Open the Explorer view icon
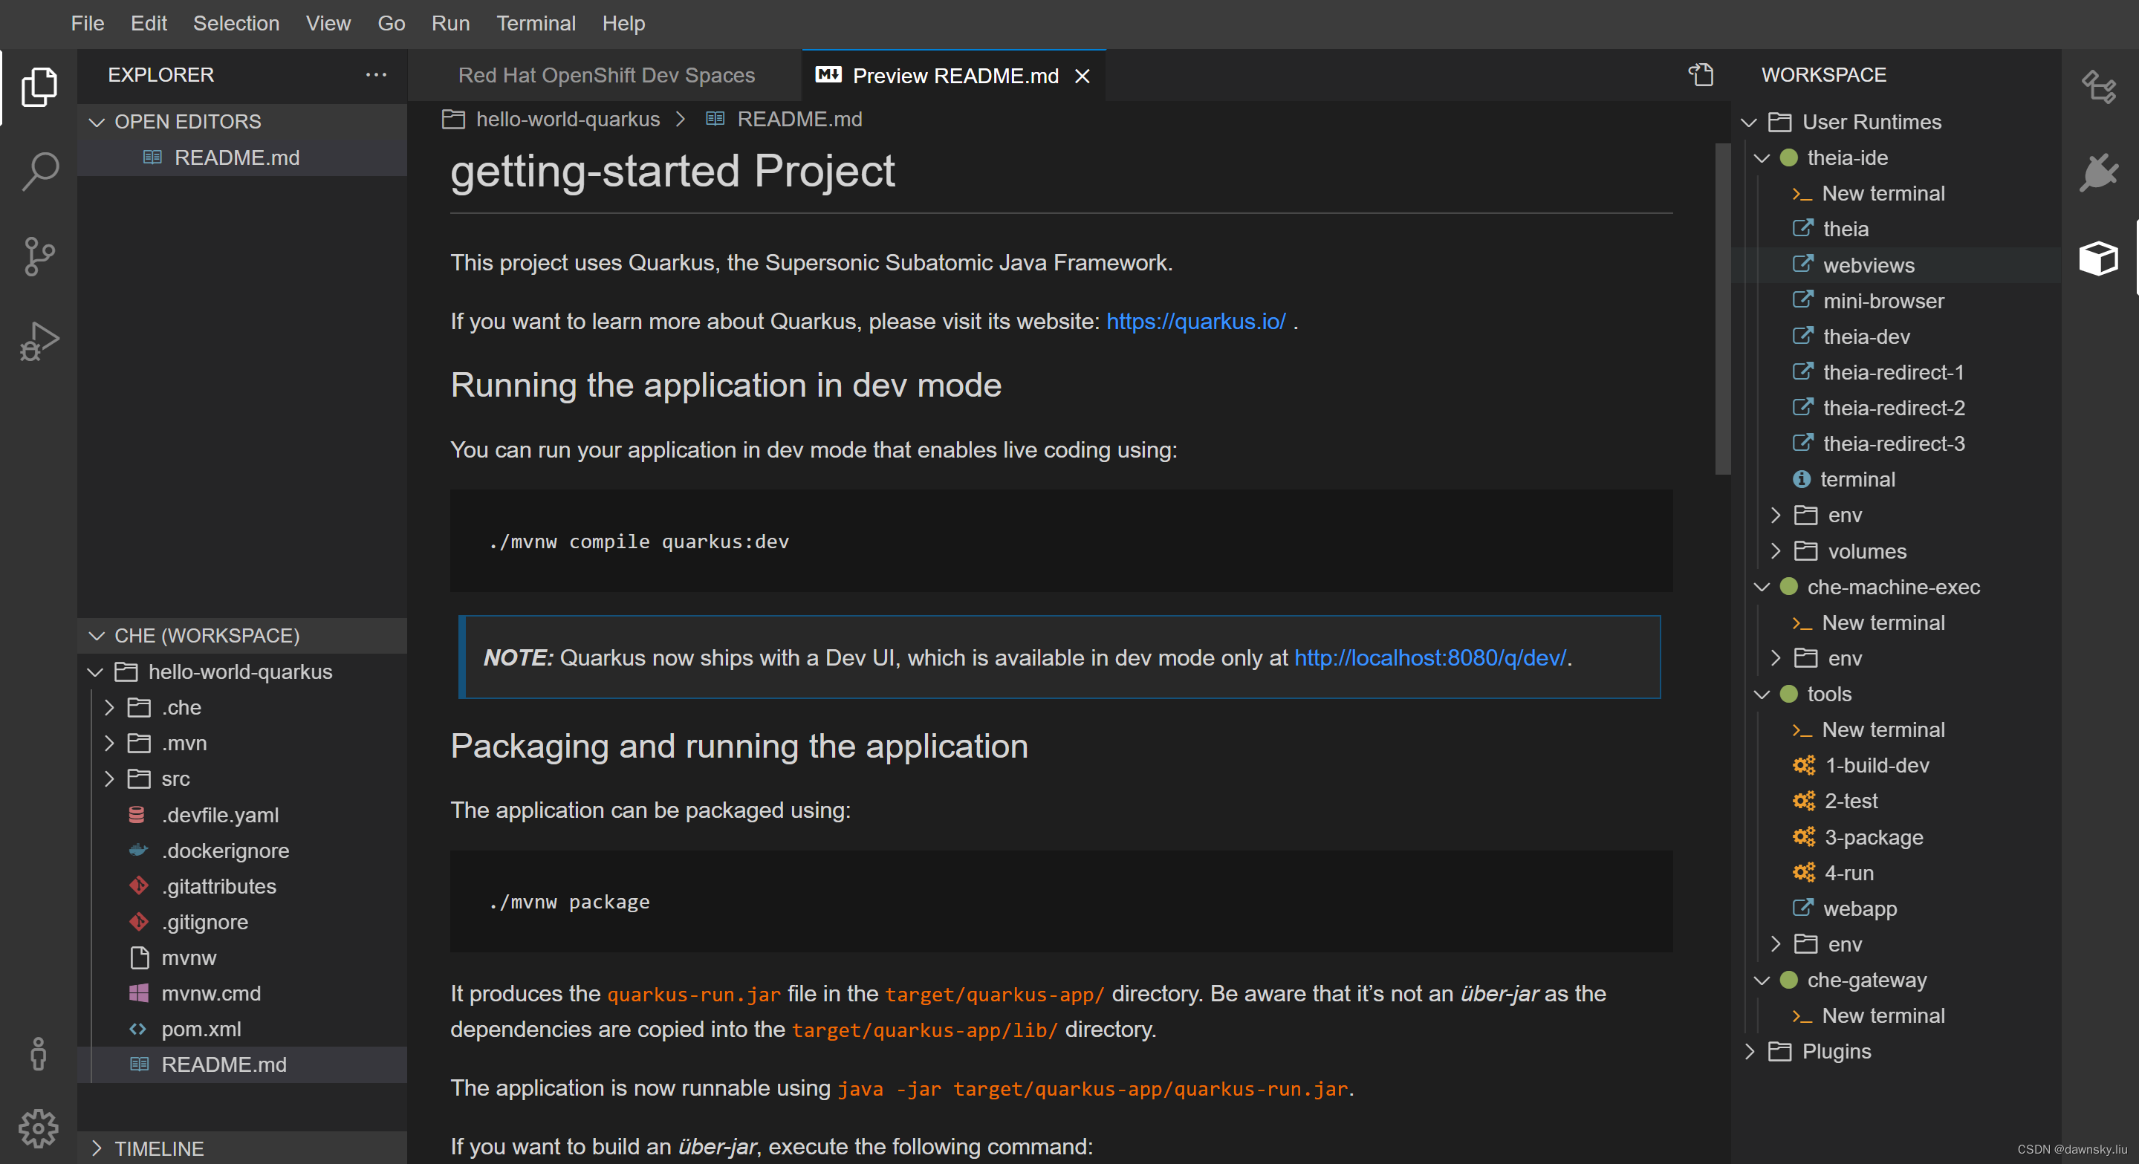2139x1164 pixels. pyautogui.click(x=39, y=86)
